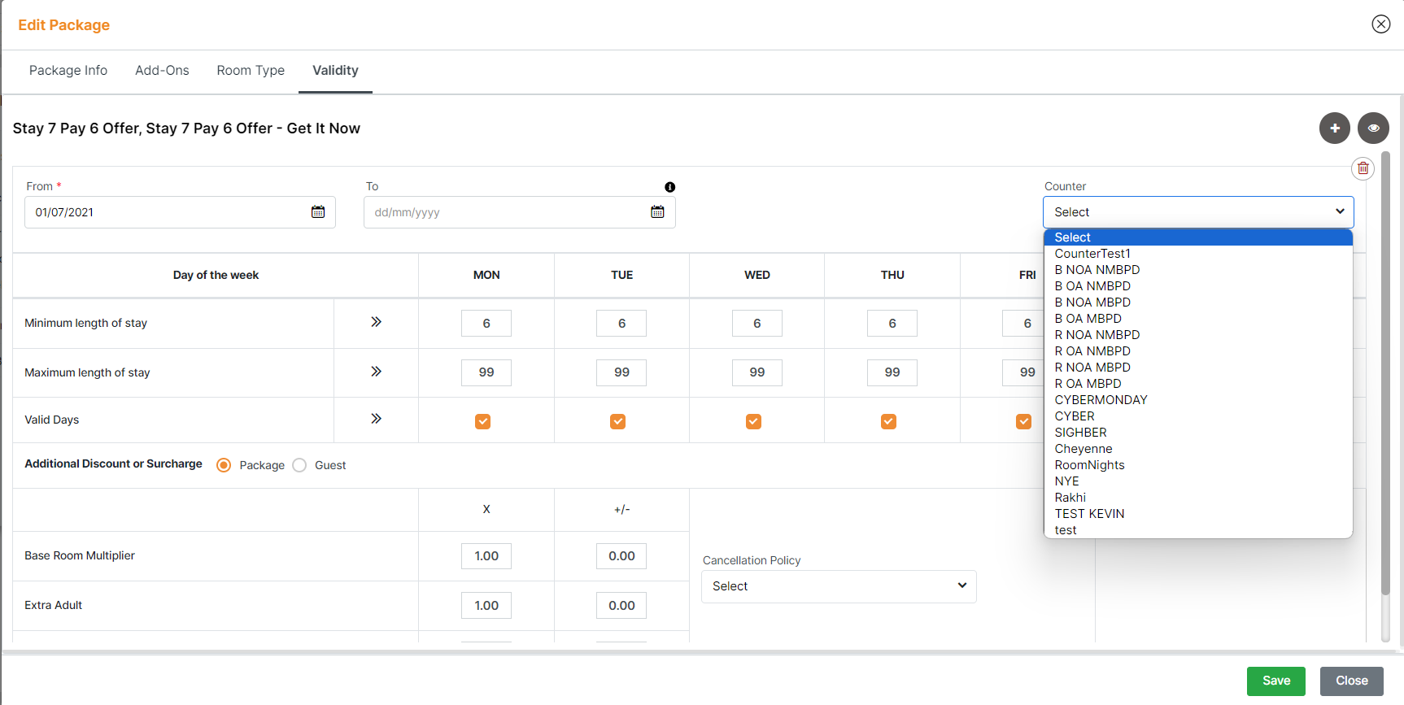
Task: Pick the highlighted Select option in list
Action: tap(1198, 237)
